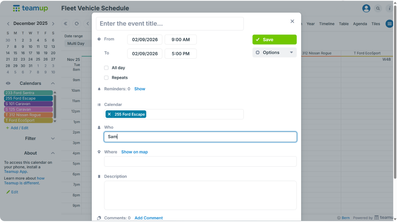Open the Options dropdown
Viewport: 397px width, 223px height.
click(x=274, y=53)
